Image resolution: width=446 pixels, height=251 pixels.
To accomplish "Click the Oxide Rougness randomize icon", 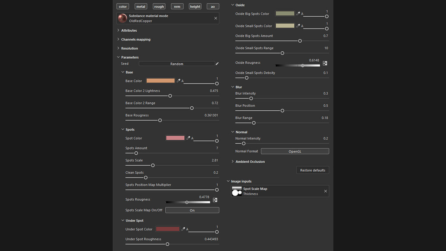I will [325, 63].
